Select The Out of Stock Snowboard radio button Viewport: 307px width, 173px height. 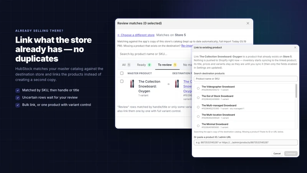[198, 98]
